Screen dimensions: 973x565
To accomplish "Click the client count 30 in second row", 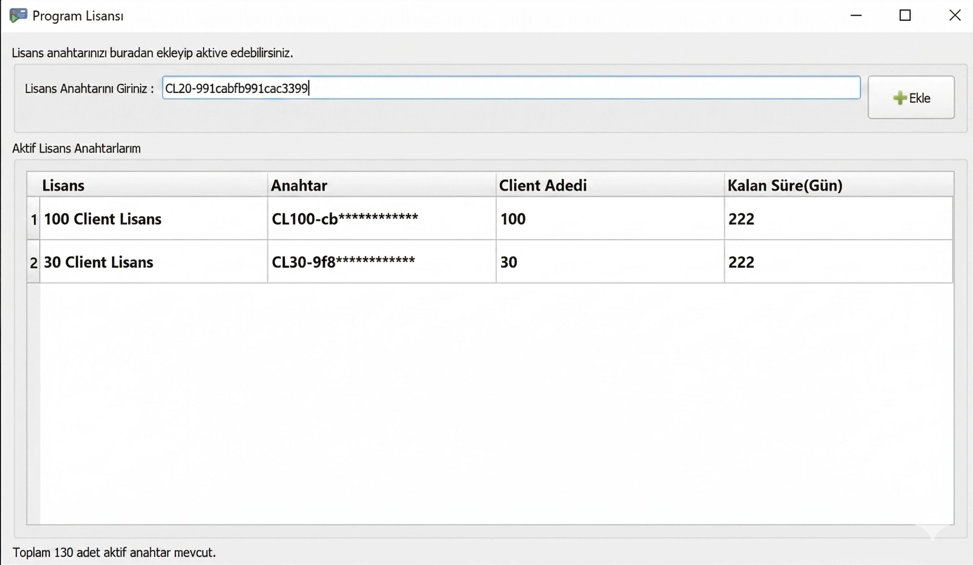I will 509,262.
